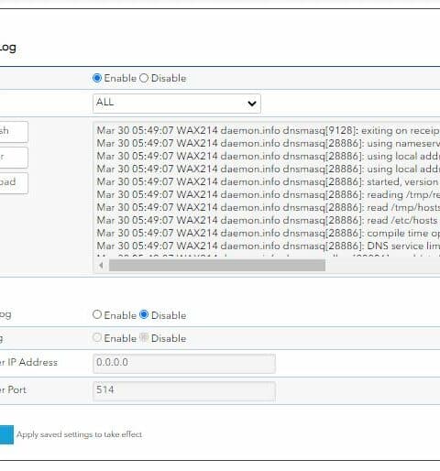Screen dimensions: 440x471
Task: Click log line 'read /tmp/hosts'
Action: [x=269, y=208]
